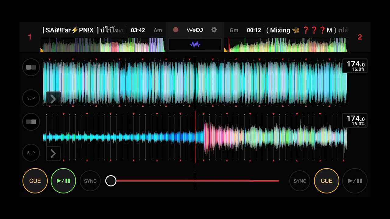
Task: Tap the deck 1 CUE button
Action: [x=35, y=181]
